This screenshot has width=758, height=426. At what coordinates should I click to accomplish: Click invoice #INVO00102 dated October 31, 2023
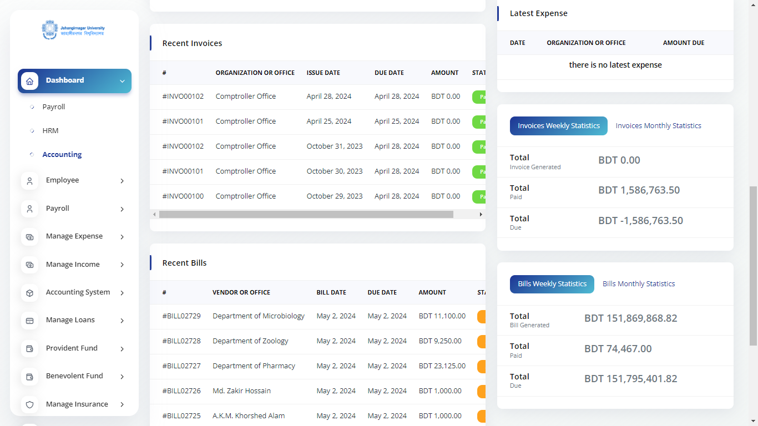tap(183, 146)
